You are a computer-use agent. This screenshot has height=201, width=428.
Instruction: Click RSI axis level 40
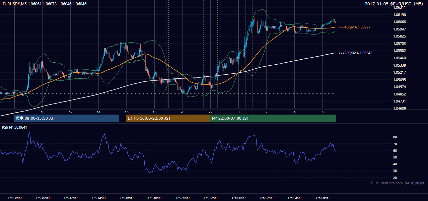click(x=395, y=164)
